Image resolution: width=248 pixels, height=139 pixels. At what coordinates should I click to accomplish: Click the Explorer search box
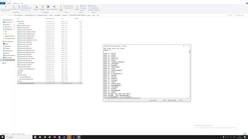(240, 15)
